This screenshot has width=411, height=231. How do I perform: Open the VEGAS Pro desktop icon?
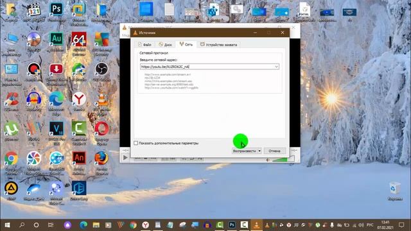click(x=57, y=133)
